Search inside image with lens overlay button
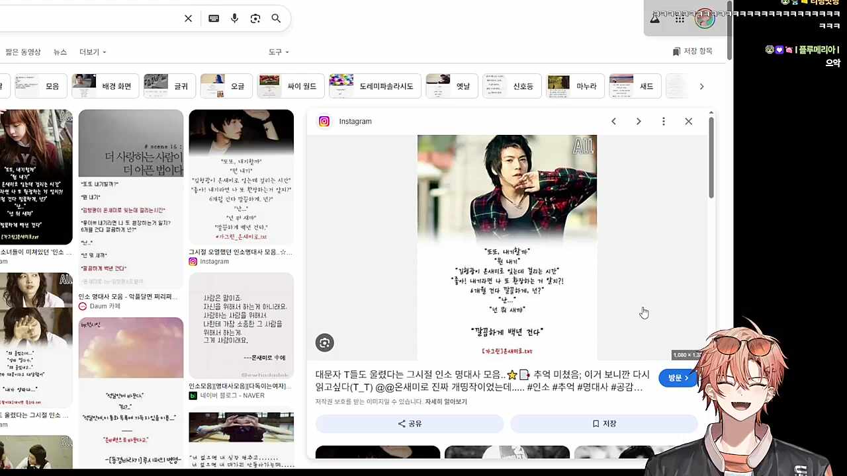Viewport: 847px width, 476px height. (x=324, y=342)
